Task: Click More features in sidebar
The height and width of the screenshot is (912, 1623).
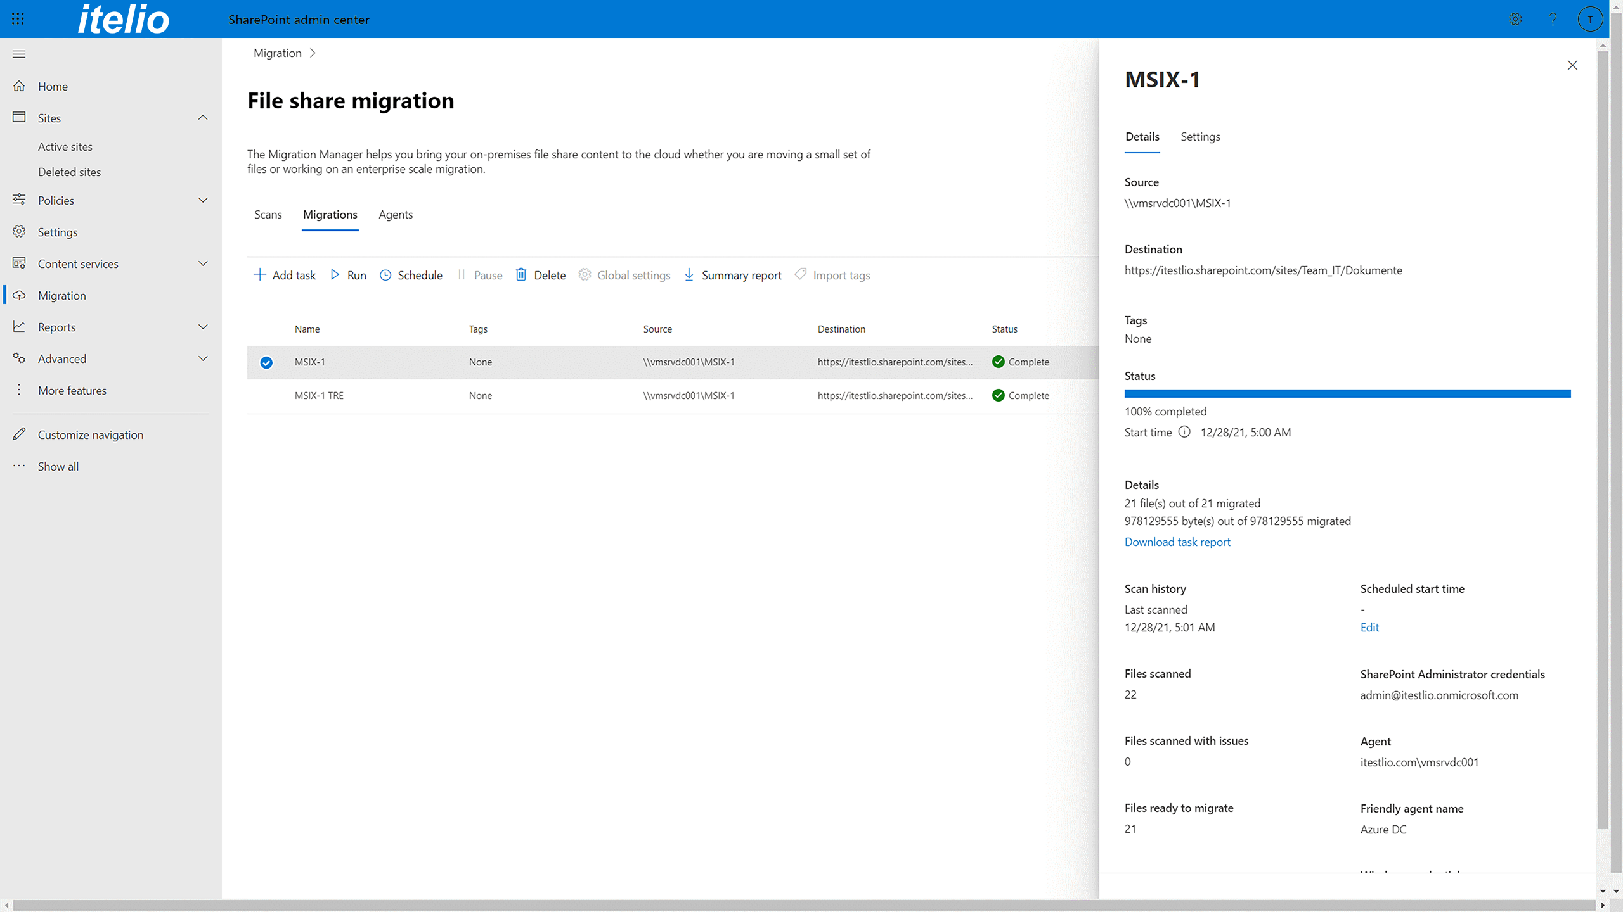Action: tap(72, 390)
